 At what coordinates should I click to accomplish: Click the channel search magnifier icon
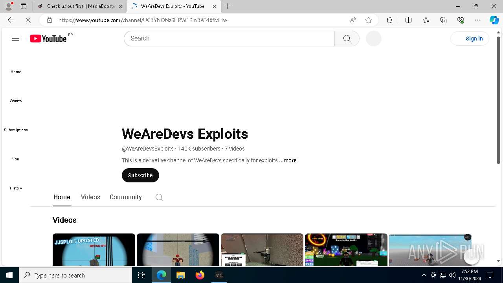click(159, 197)
